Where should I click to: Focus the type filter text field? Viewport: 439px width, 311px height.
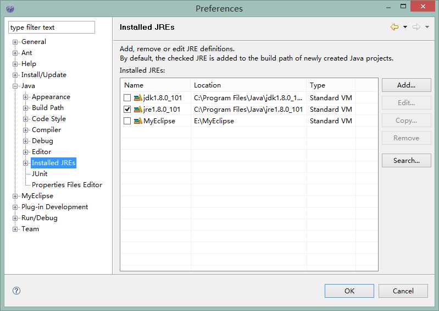click(x=52, y=28)
